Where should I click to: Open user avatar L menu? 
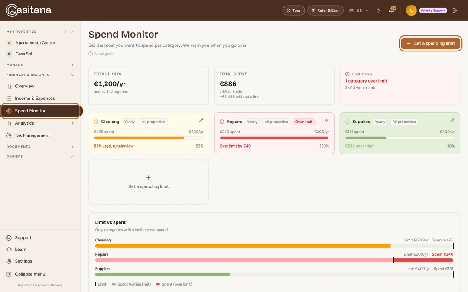[x=411, y=10]
